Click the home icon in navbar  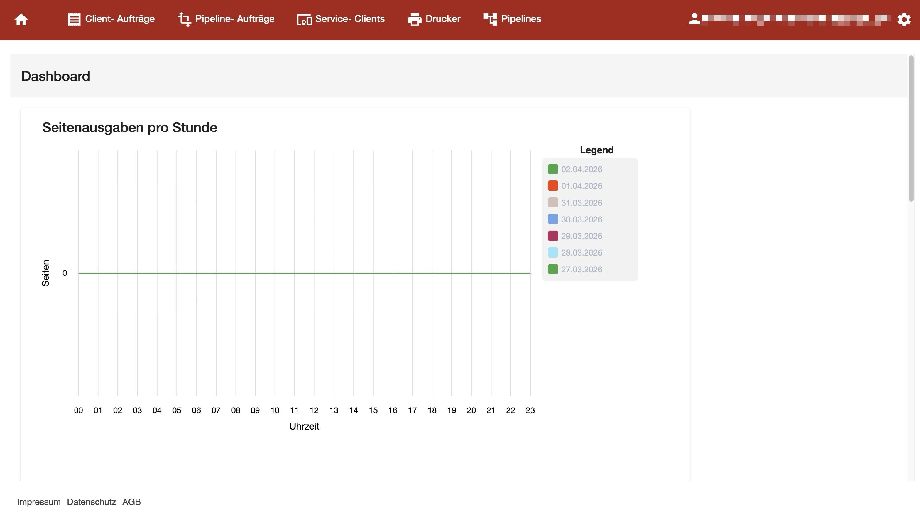click(21, 19)
